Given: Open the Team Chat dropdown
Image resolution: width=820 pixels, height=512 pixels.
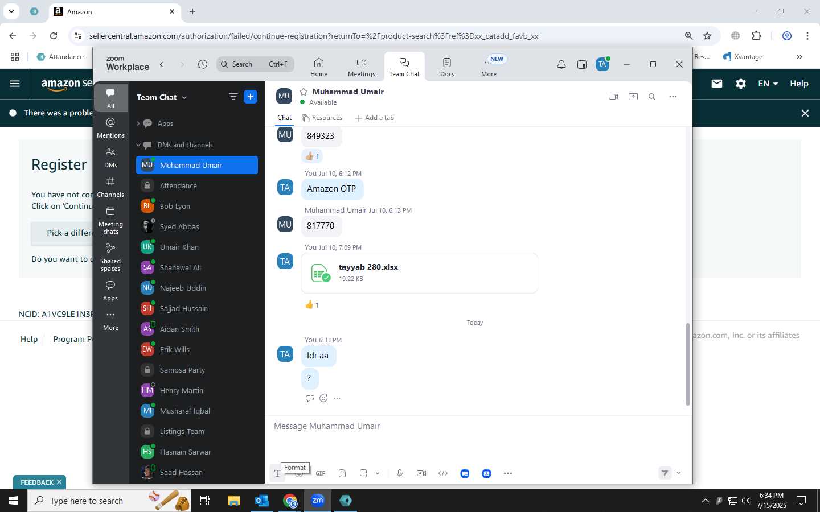Looking at the screenshot, I should coord(162,97).
